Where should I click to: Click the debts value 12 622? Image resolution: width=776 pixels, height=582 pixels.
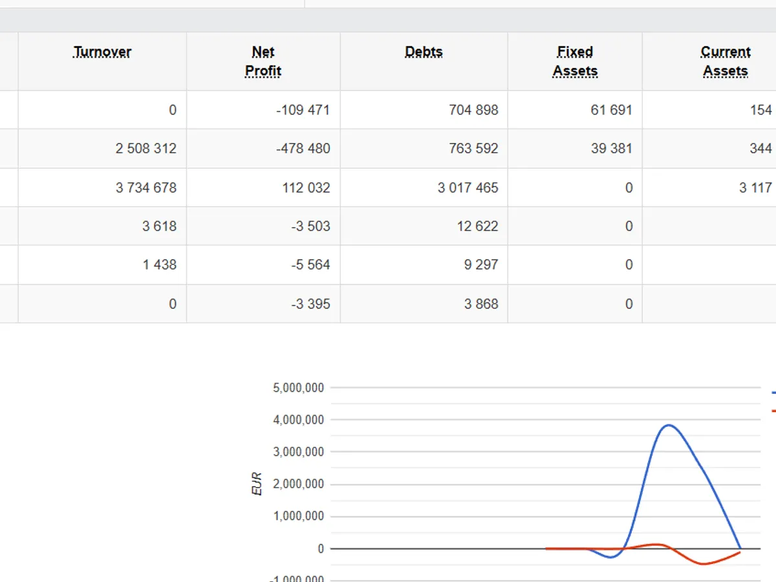pyautogui.click(x=477, y=226)
